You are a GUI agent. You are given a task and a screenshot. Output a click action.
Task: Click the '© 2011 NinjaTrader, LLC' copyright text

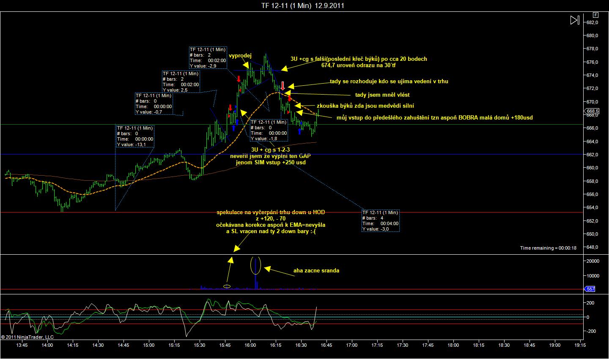pos(27,337)
